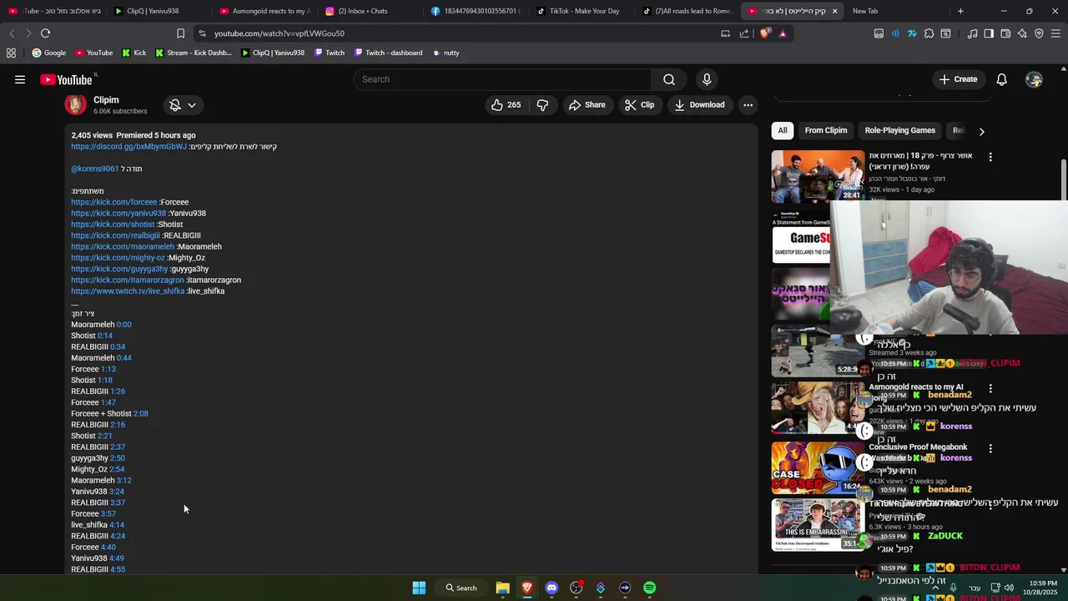
Task: Go to the YouTube home logo
Action: click(66, 79)
